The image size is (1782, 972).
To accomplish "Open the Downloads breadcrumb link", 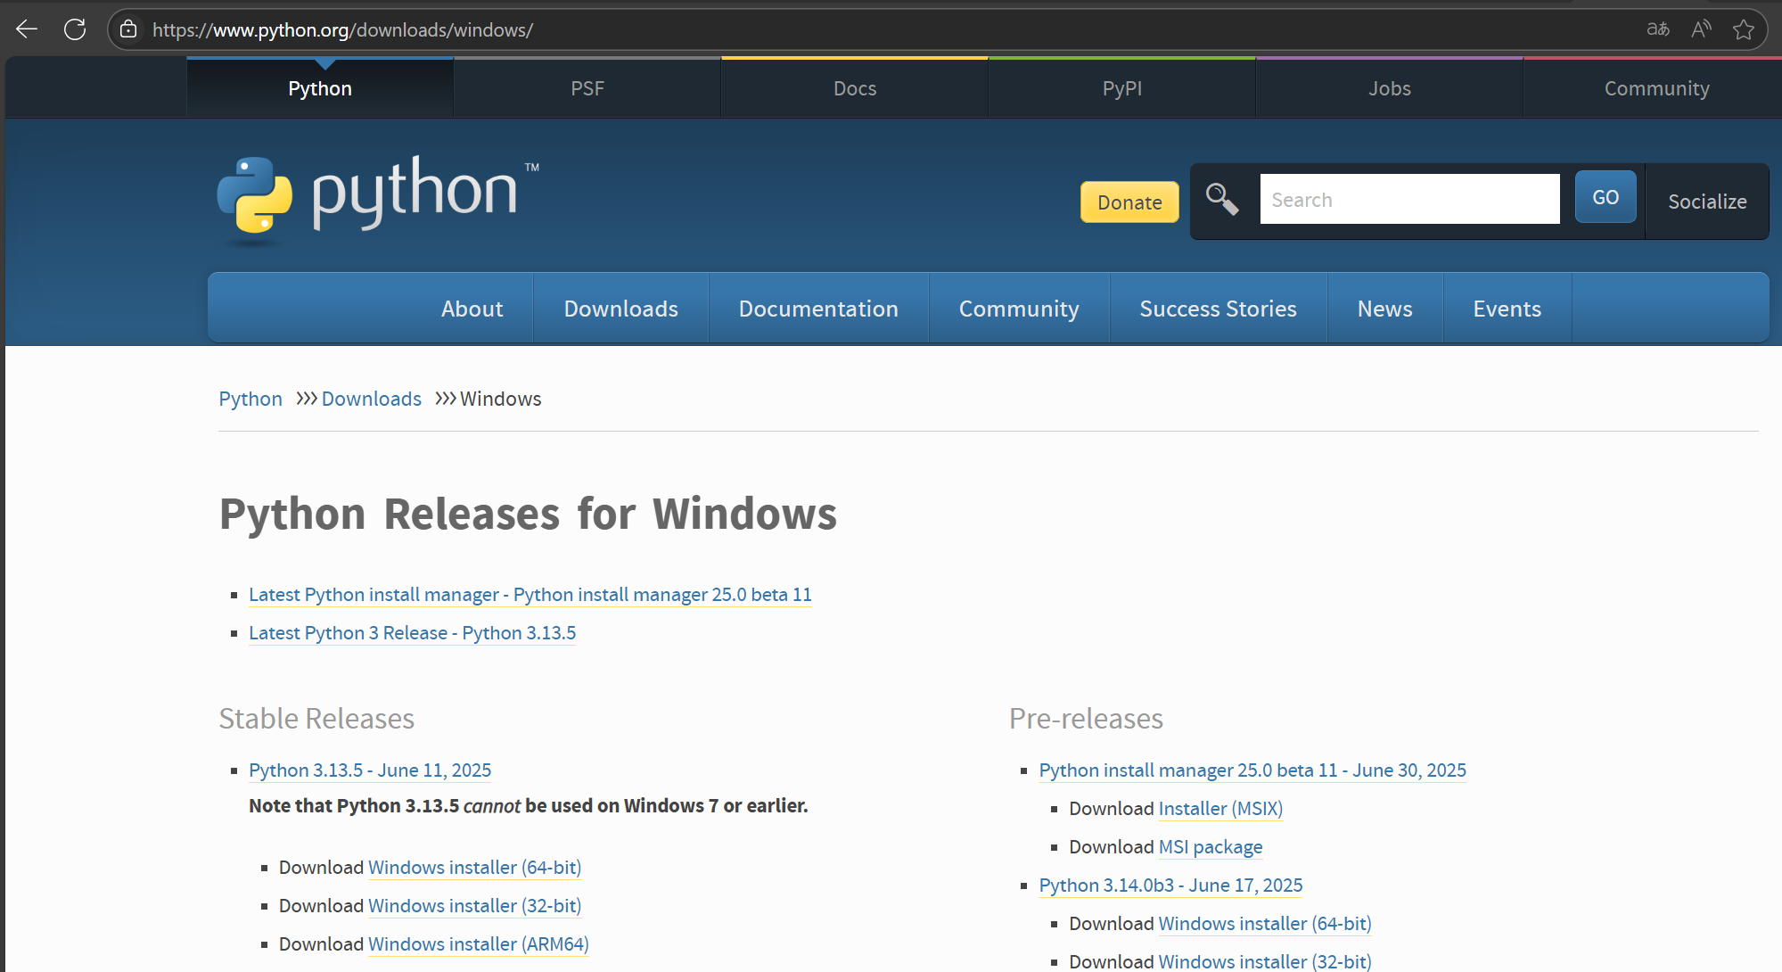I will (x=371, y=399).
